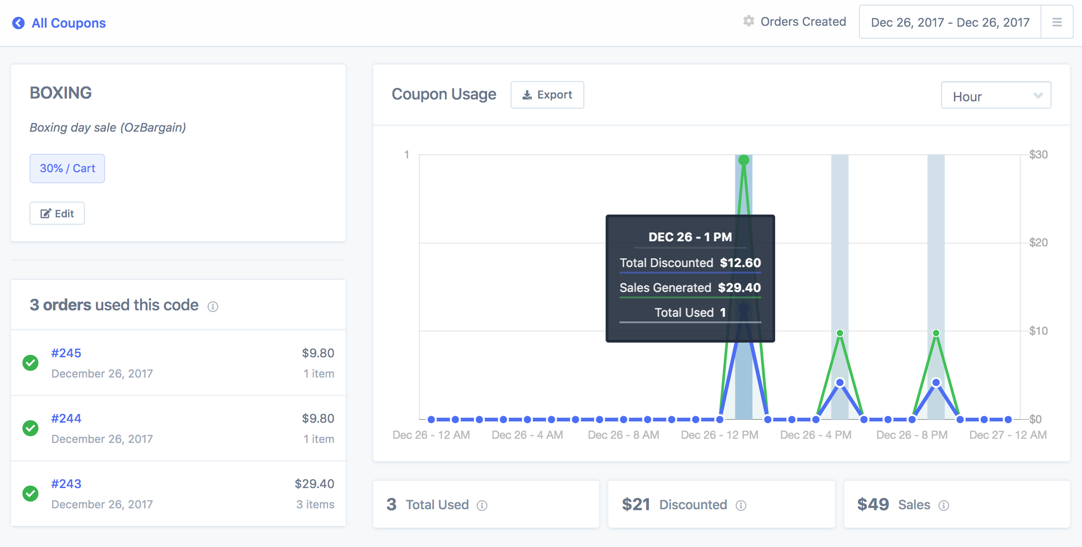Edit the BOXING coupon
The height and width of the screenshot is (547, 1082).
coord(57,213)
